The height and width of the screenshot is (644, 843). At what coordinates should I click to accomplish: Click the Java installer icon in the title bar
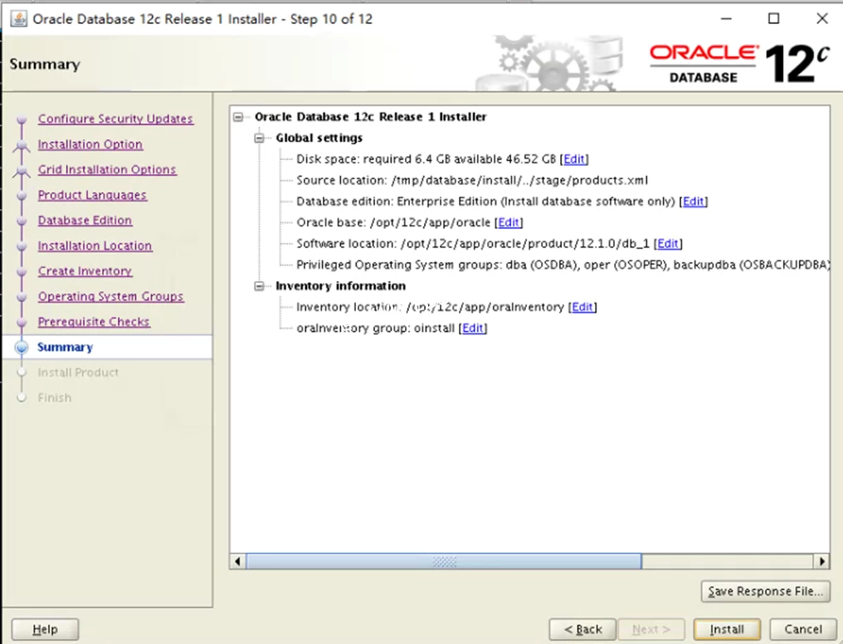19,19
